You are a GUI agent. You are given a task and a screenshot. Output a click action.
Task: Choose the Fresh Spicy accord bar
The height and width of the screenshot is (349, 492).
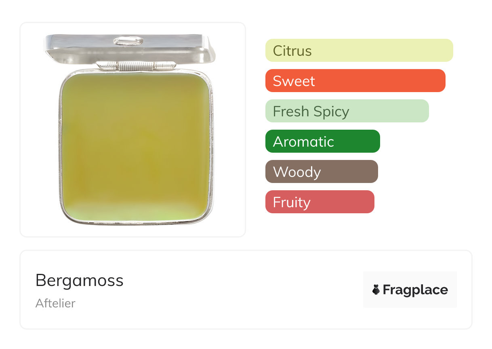347,111
